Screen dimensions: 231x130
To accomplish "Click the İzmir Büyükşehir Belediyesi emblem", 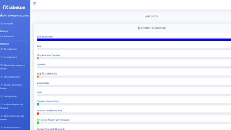I will [x=14, y=15].
